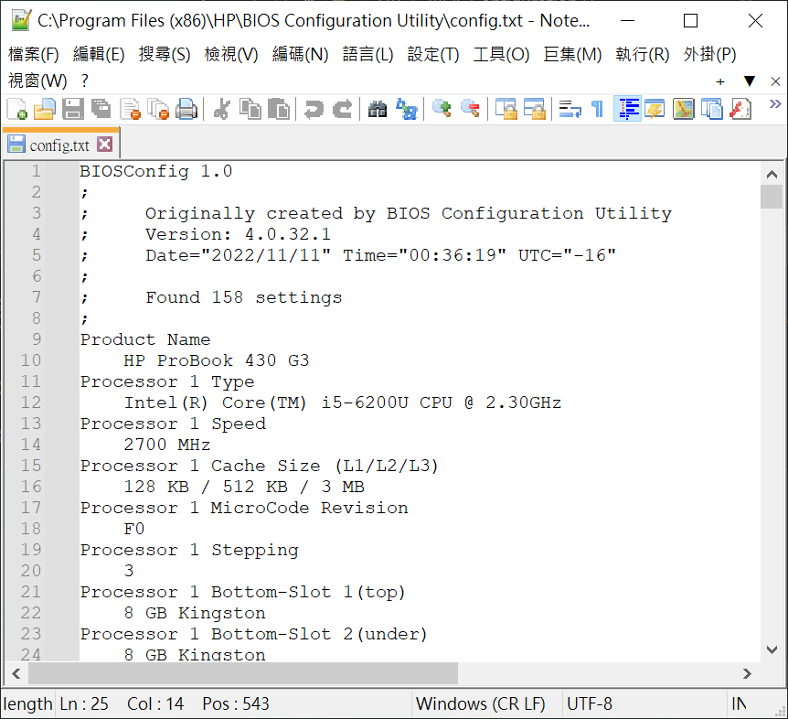Undo the last edit with the Undo arrow

click(x=314, y=109)
